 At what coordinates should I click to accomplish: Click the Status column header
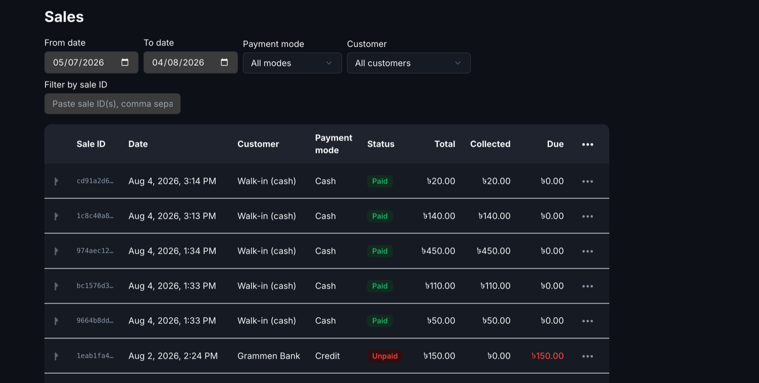tap(380, 144)
